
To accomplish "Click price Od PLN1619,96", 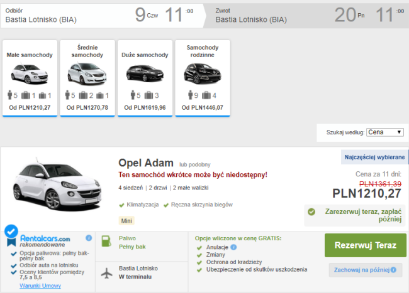I will tap(145, 108).
